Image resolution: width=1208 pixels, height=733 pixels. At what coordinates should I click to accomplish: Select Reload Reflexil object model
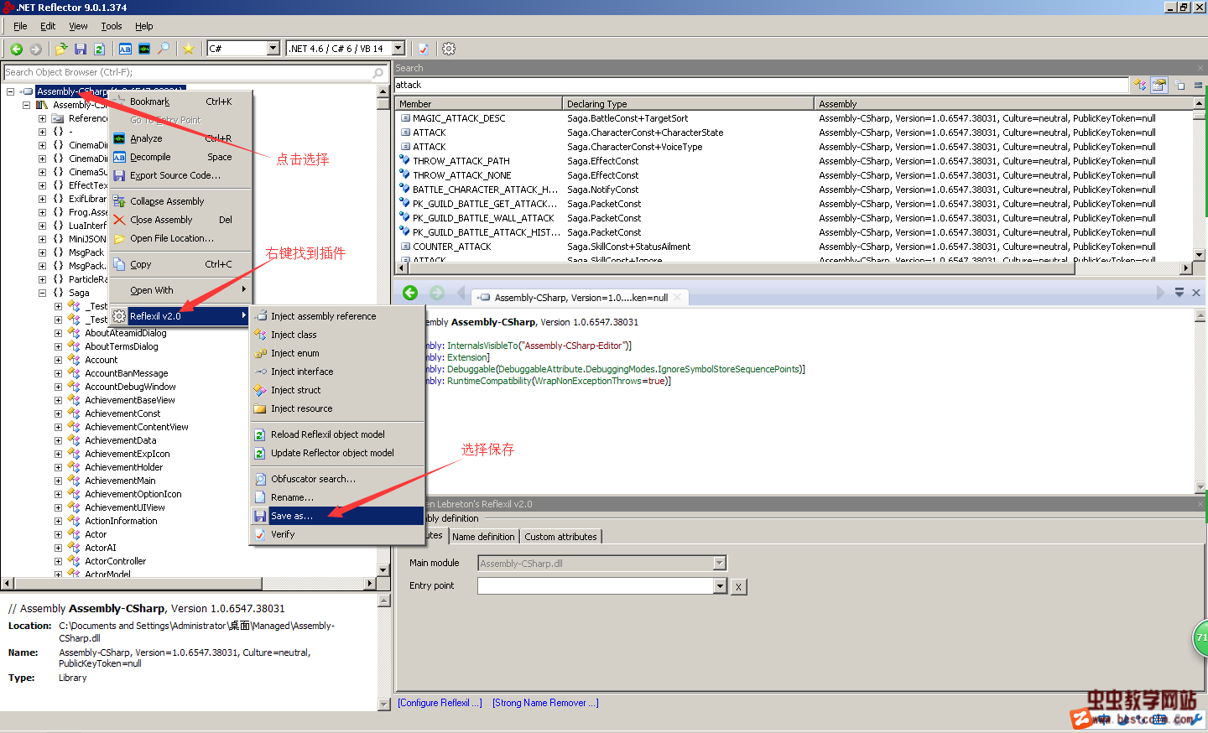tap(337, 434)
